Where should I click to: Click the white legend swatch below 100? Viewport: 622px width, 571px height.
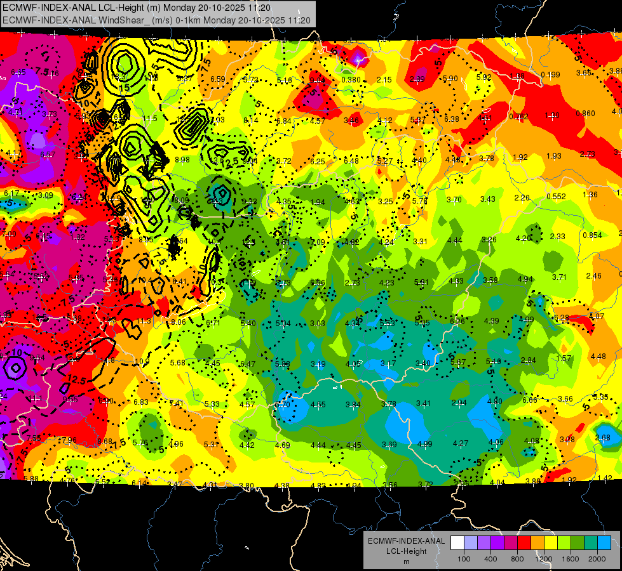[x=457, y=543]
